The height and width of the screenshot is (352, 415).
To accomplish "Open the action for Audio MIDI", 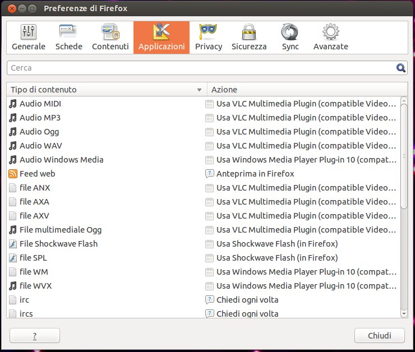I will click(306, 104).
